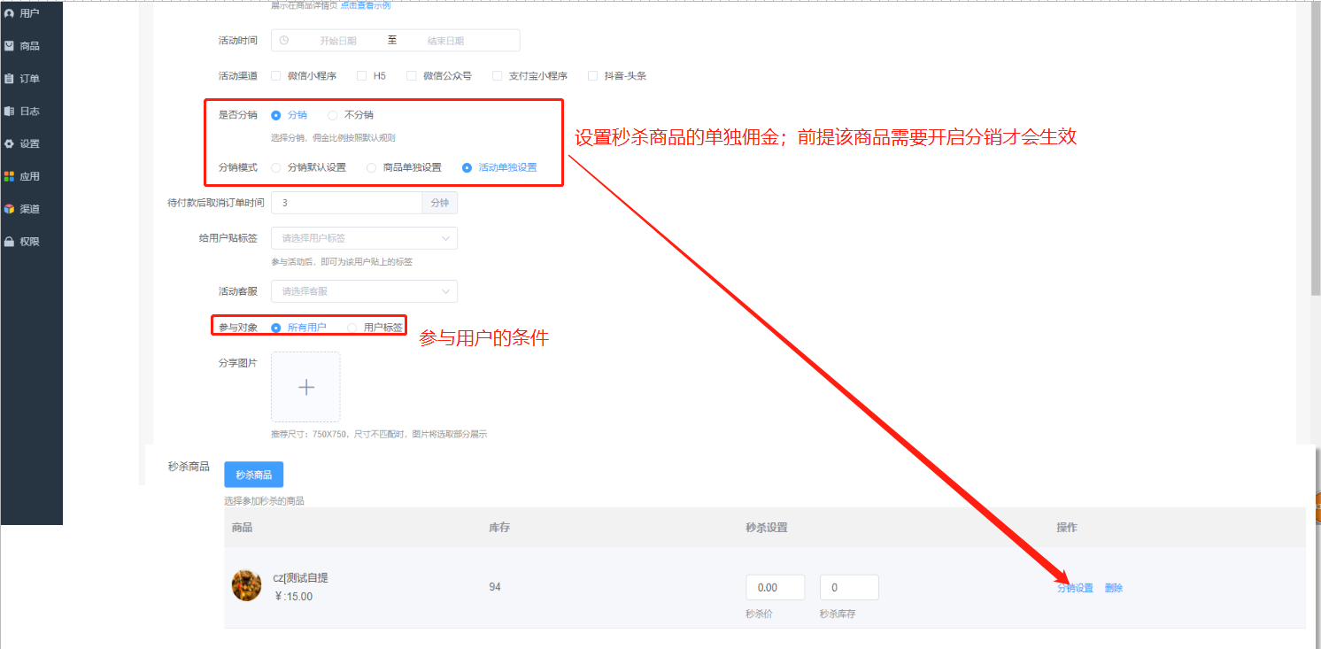1321x649 pixels.
Task: Check the 支付宝小程序 channel checkbox
Action: [x=497, y=76]
